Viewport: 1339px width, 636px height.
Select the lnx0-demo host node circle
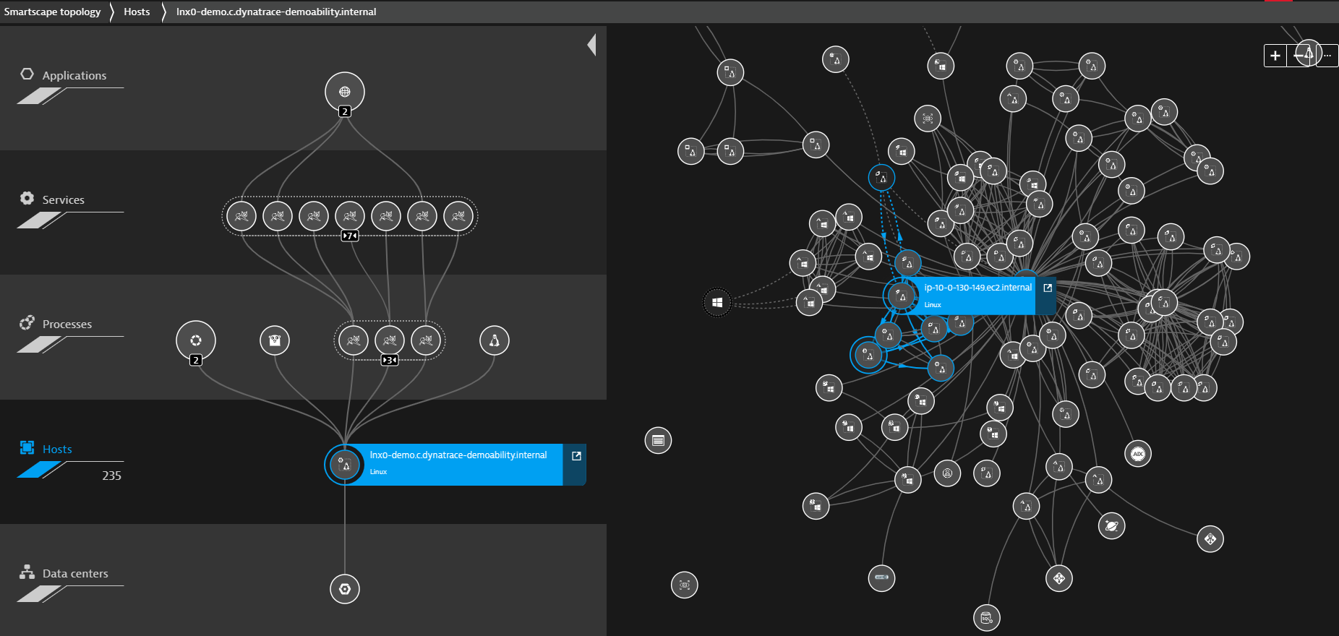(345, 465)
